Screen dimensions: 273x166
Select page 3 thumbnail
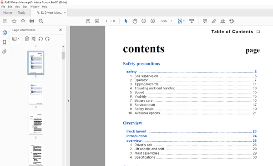click(36, 62)
